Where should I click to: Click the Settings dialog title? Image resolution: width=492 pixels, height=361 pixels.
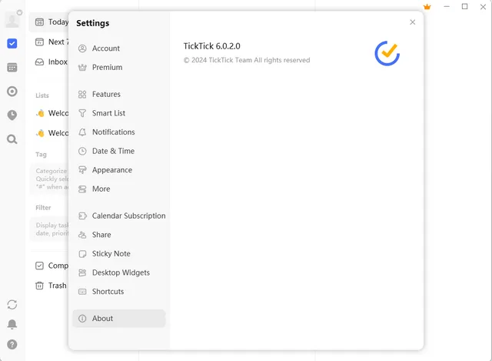[92, 23]
